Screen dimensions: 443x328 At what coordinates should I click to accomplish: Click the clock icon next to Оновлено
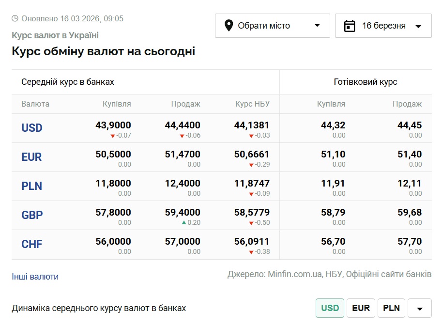click(15, 18)
